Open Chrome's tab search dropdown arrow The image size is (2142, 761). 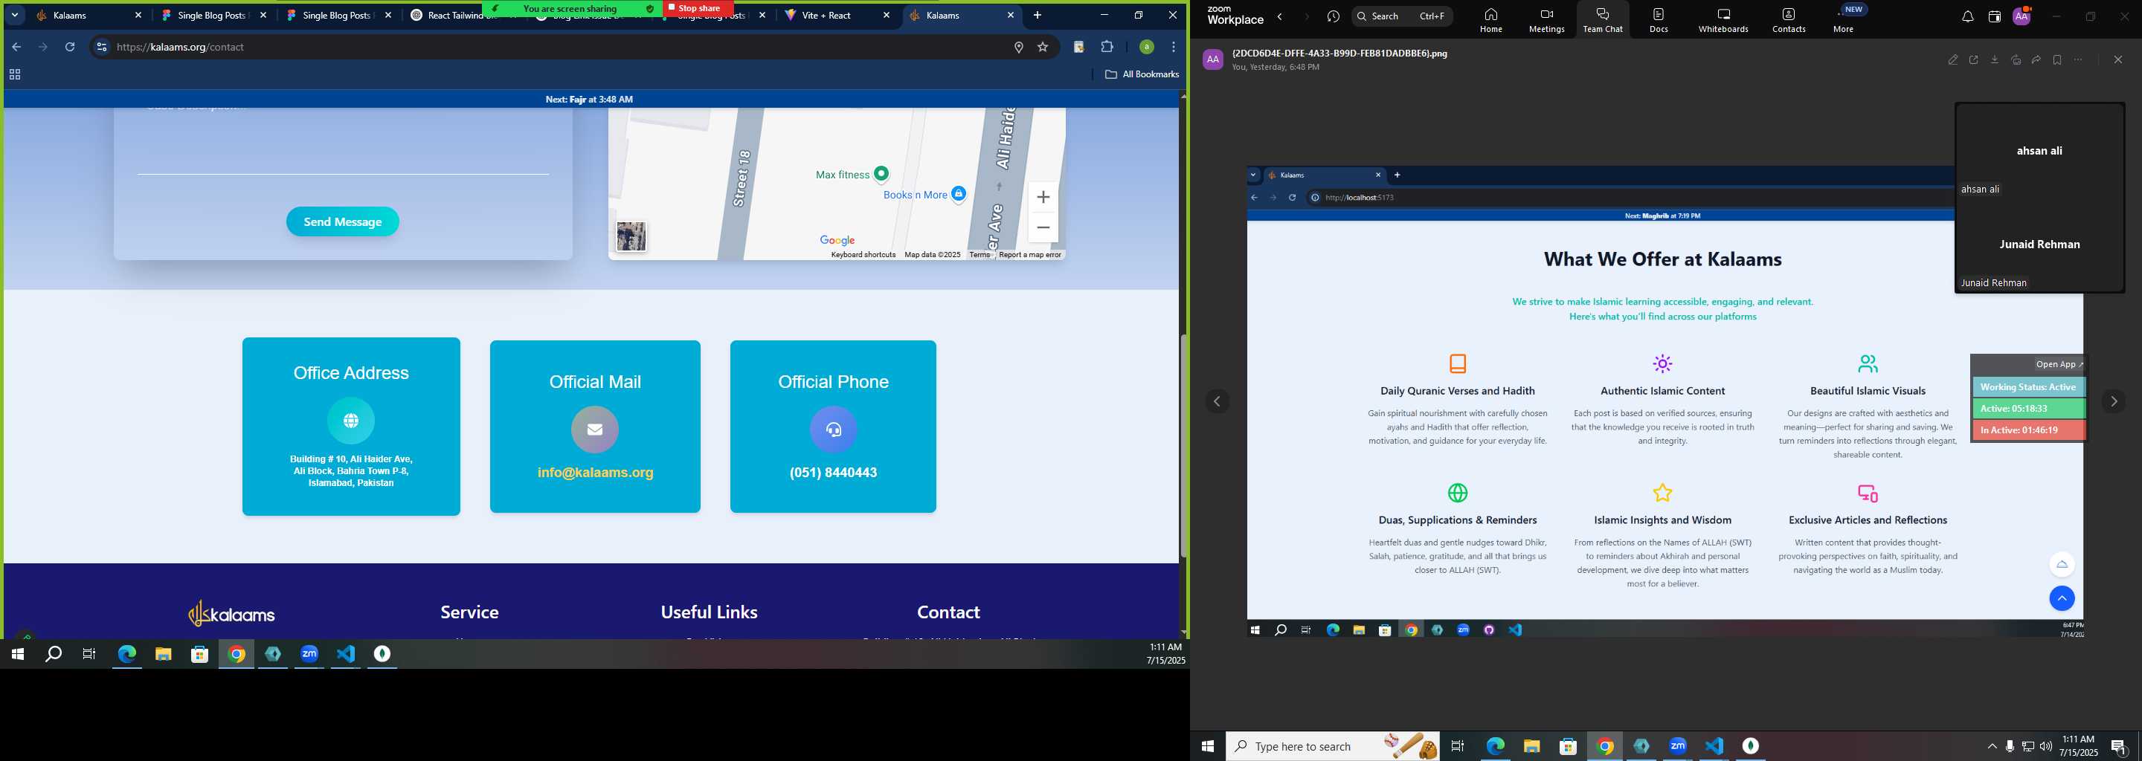[14, 15]
